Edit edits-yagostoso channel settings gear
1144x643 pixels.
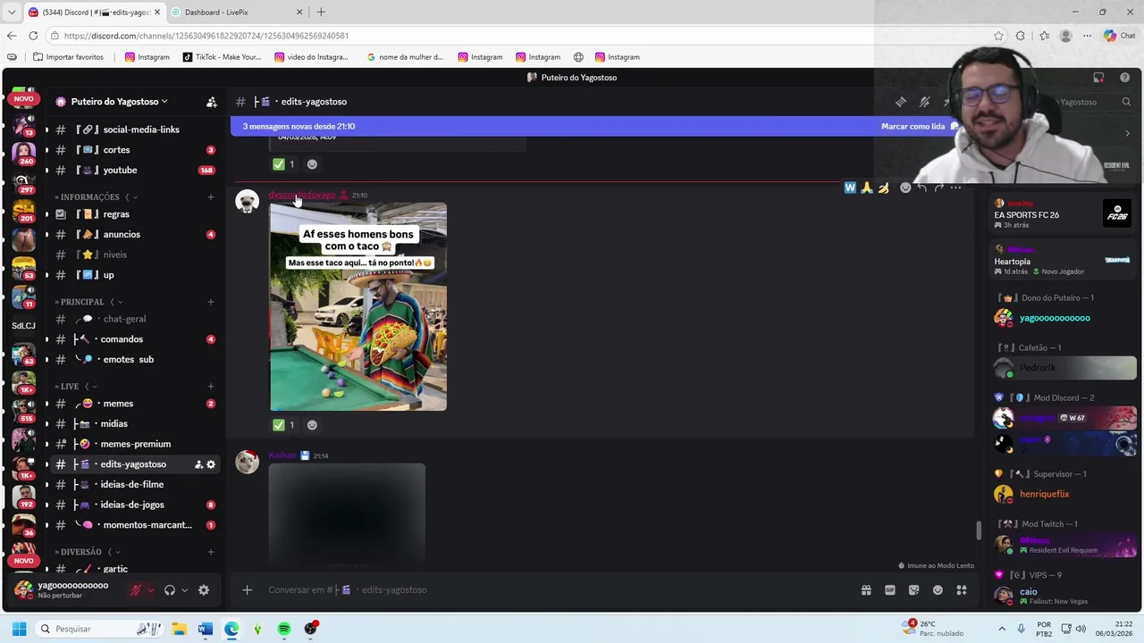tap(211, 464)
